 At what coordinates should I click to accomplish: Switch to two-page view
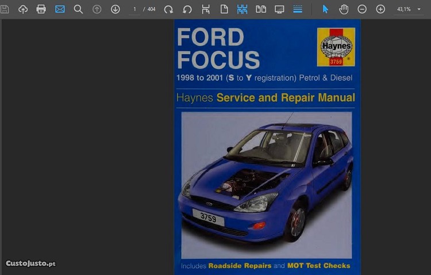[x=261, y=9]
